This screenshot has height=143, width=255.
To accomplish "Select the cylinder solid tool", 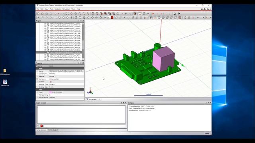I will 84,17.
